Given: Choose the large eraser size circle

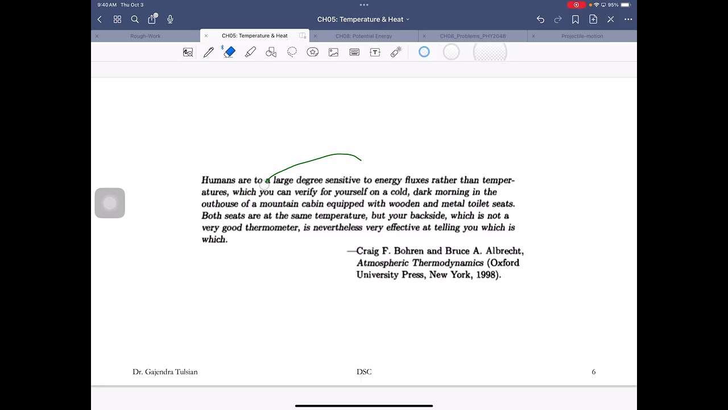Looking at the screenshot, I should tap(490, 52).
